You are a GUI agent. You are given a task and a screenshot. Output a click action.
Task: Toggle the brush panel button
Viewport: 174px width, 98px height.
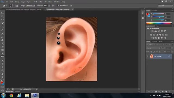tap(17, 6)
